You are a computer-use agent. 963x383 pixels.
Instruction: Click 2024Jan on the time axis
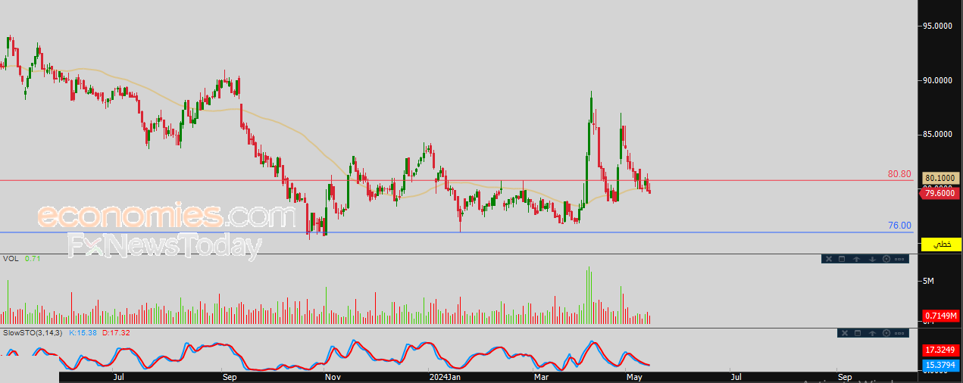[445, 376]
